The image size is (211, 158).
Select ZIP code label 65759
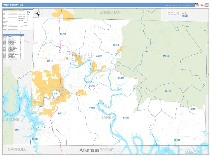pyautogui.click(x=116, y=45)
